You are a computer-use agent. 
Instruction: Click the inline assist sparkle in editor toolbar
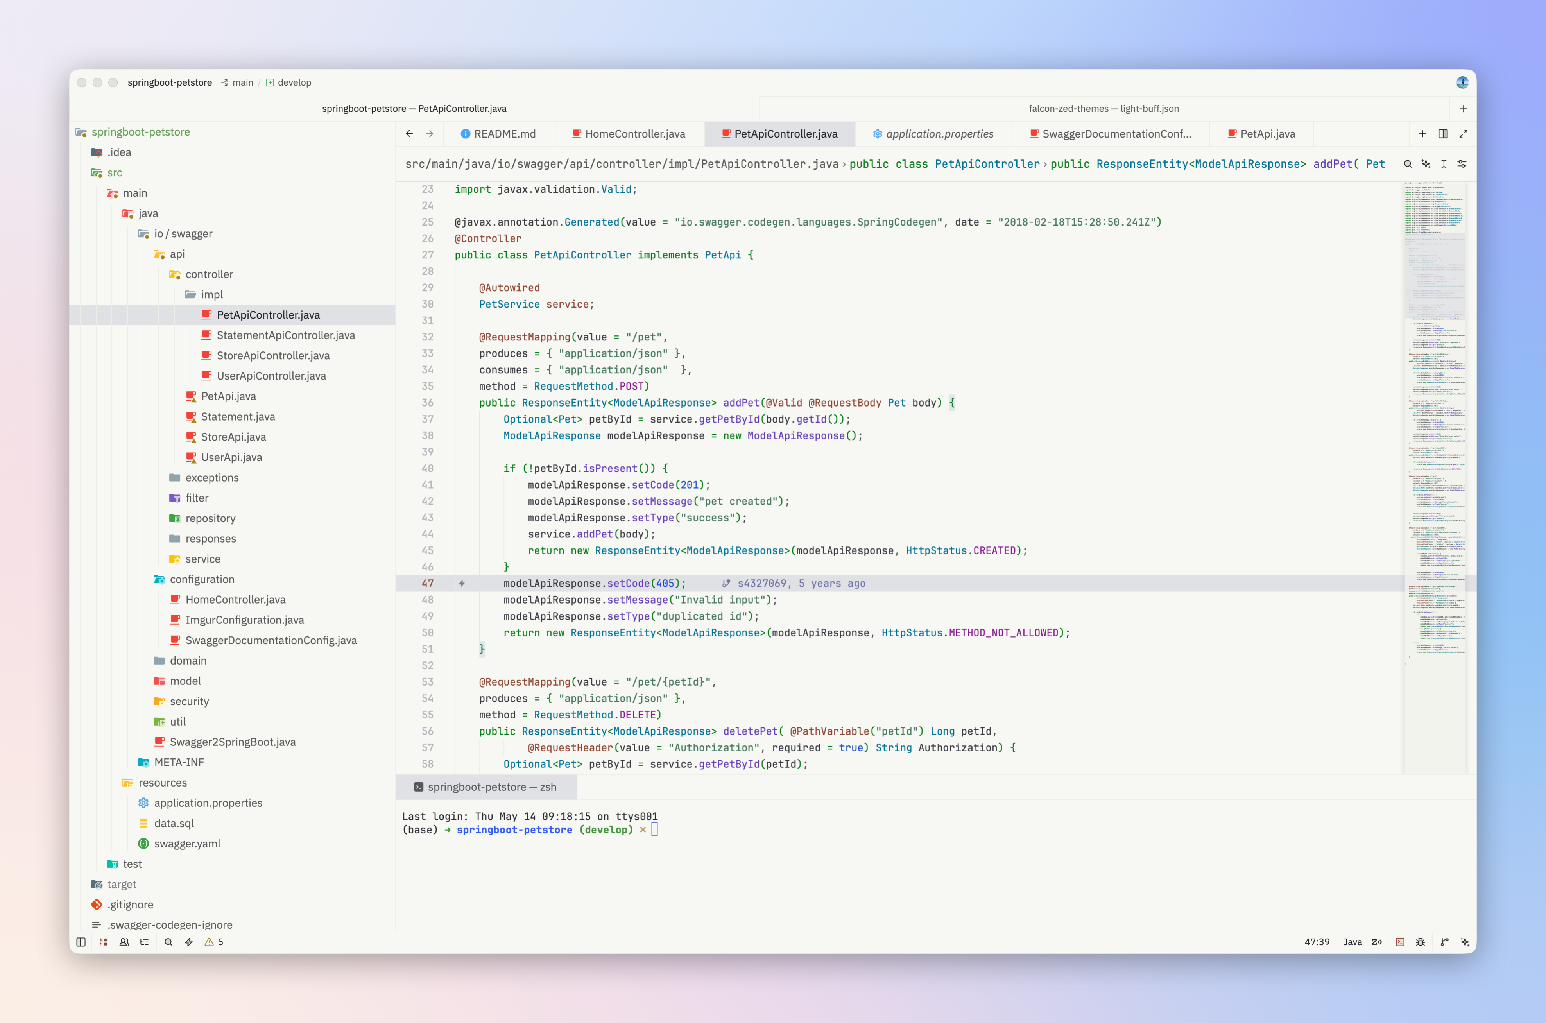click(x=1426, y=165)
